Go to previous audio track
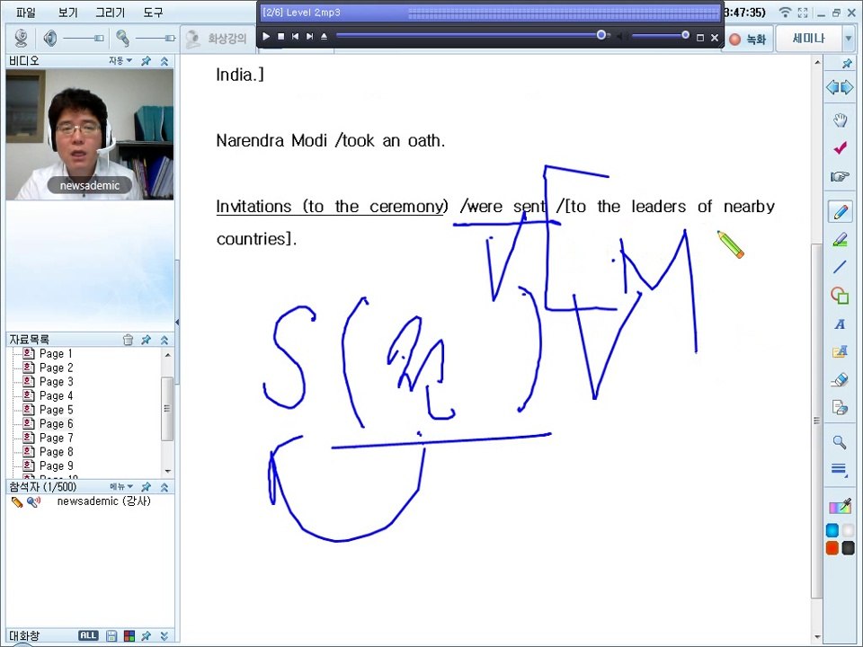863x647 pixels. pos(295,36)
